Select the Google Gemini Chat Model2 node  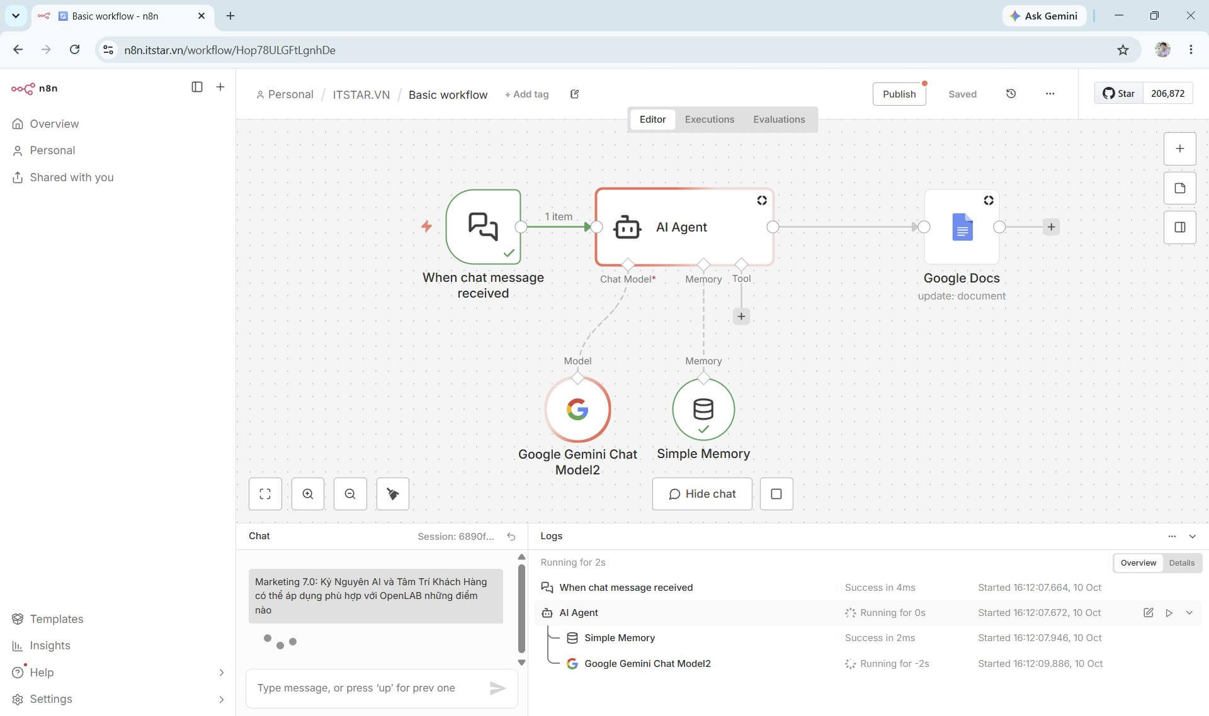577,409
